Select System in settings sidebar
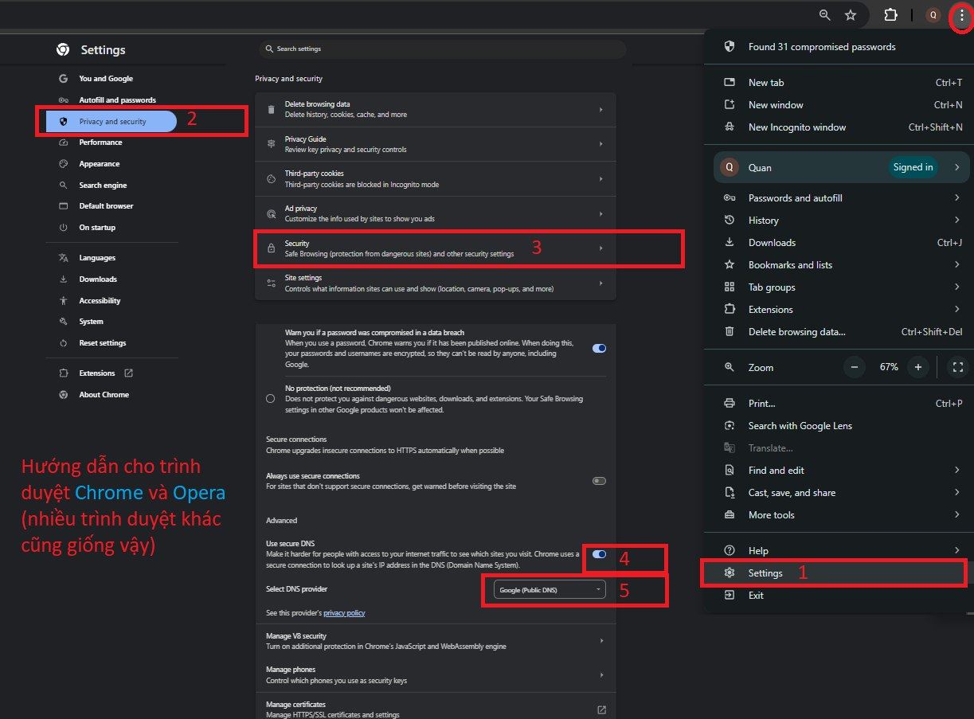The width and height of the screenshot is (974, 719). click(x=91, y=322)
